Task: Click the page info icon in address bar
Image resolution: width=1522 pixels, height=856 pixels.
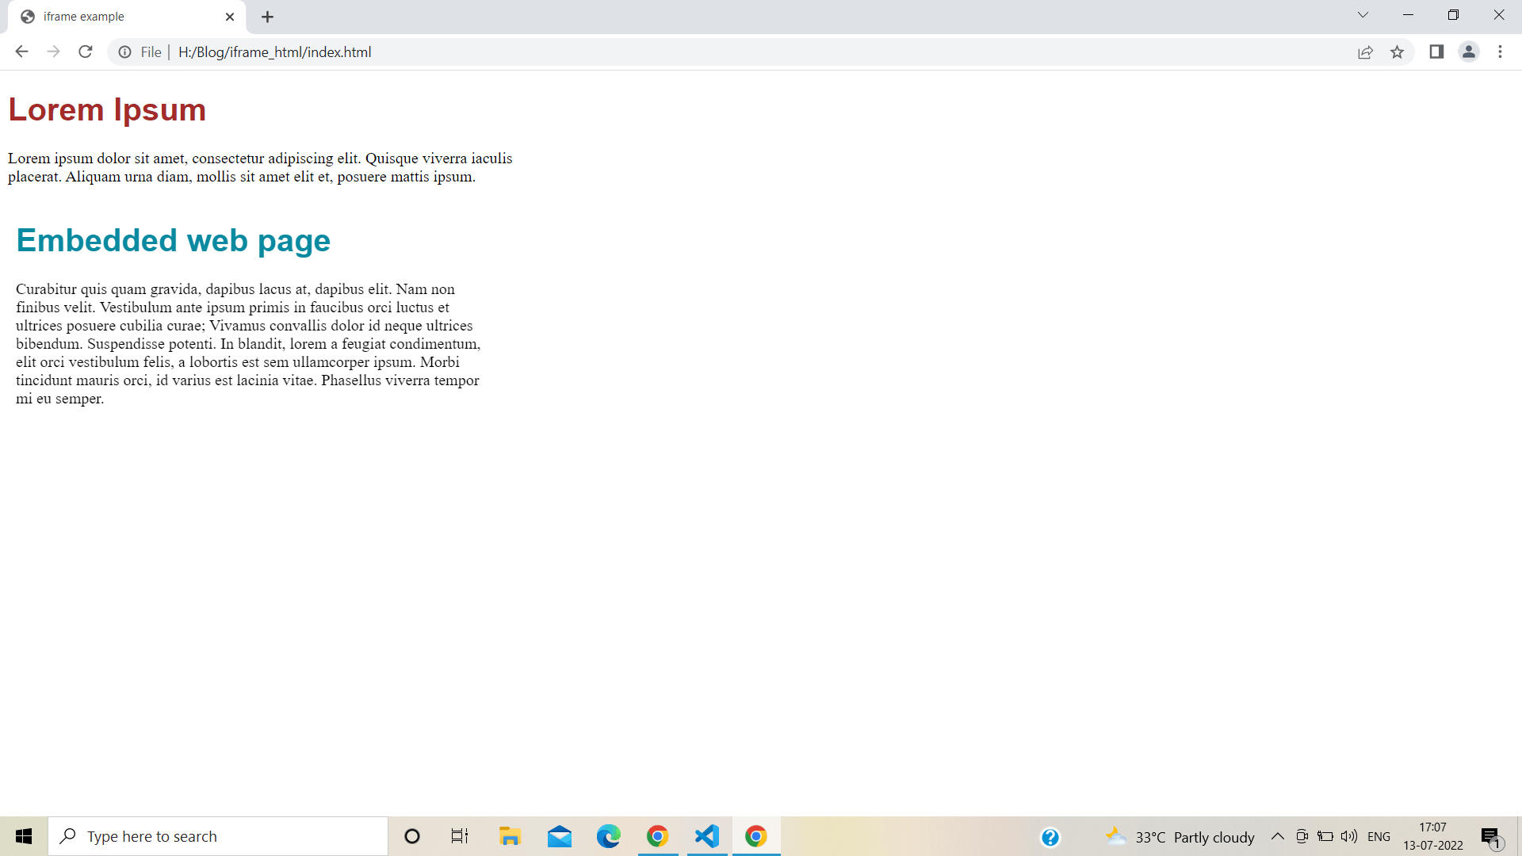Action: (124, 52)
